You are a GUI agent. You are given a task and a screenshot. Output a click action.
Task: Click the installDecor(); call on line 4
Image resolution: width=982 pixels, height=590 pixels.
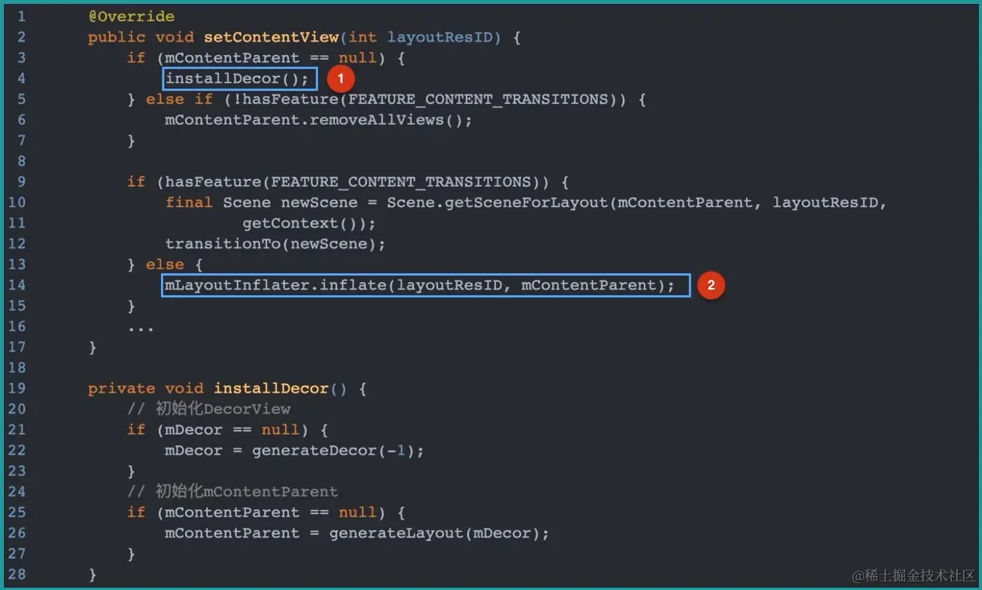coord(237,78)
